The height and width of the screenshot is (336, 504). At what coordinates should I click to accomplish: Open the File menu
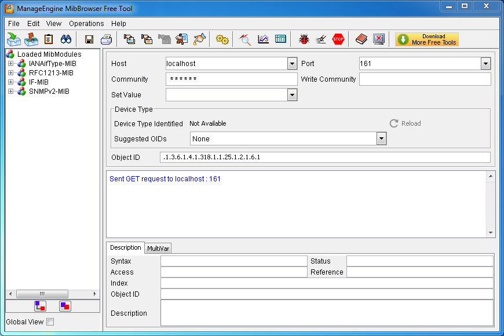point(14,24)
